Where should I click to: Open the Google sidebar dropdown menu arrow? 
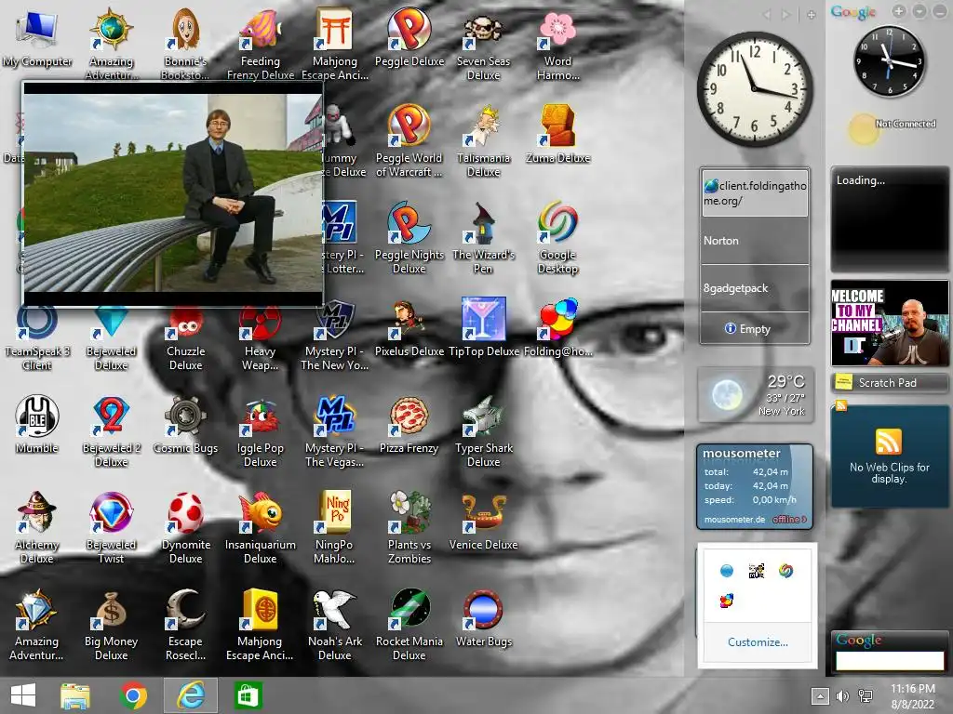[x=919, y=11]
